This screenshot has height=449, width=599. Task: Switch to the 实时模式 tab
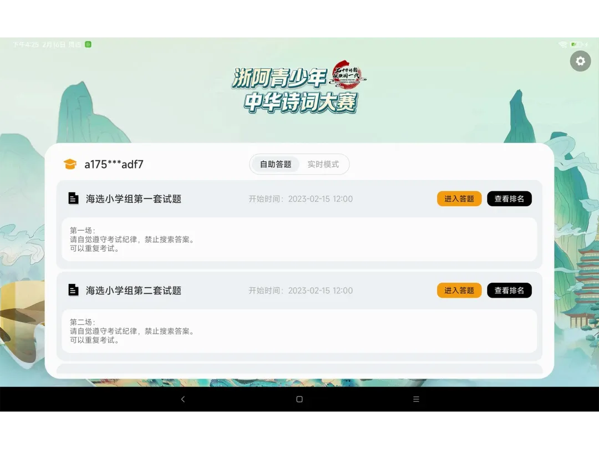[x=323, y=164]
